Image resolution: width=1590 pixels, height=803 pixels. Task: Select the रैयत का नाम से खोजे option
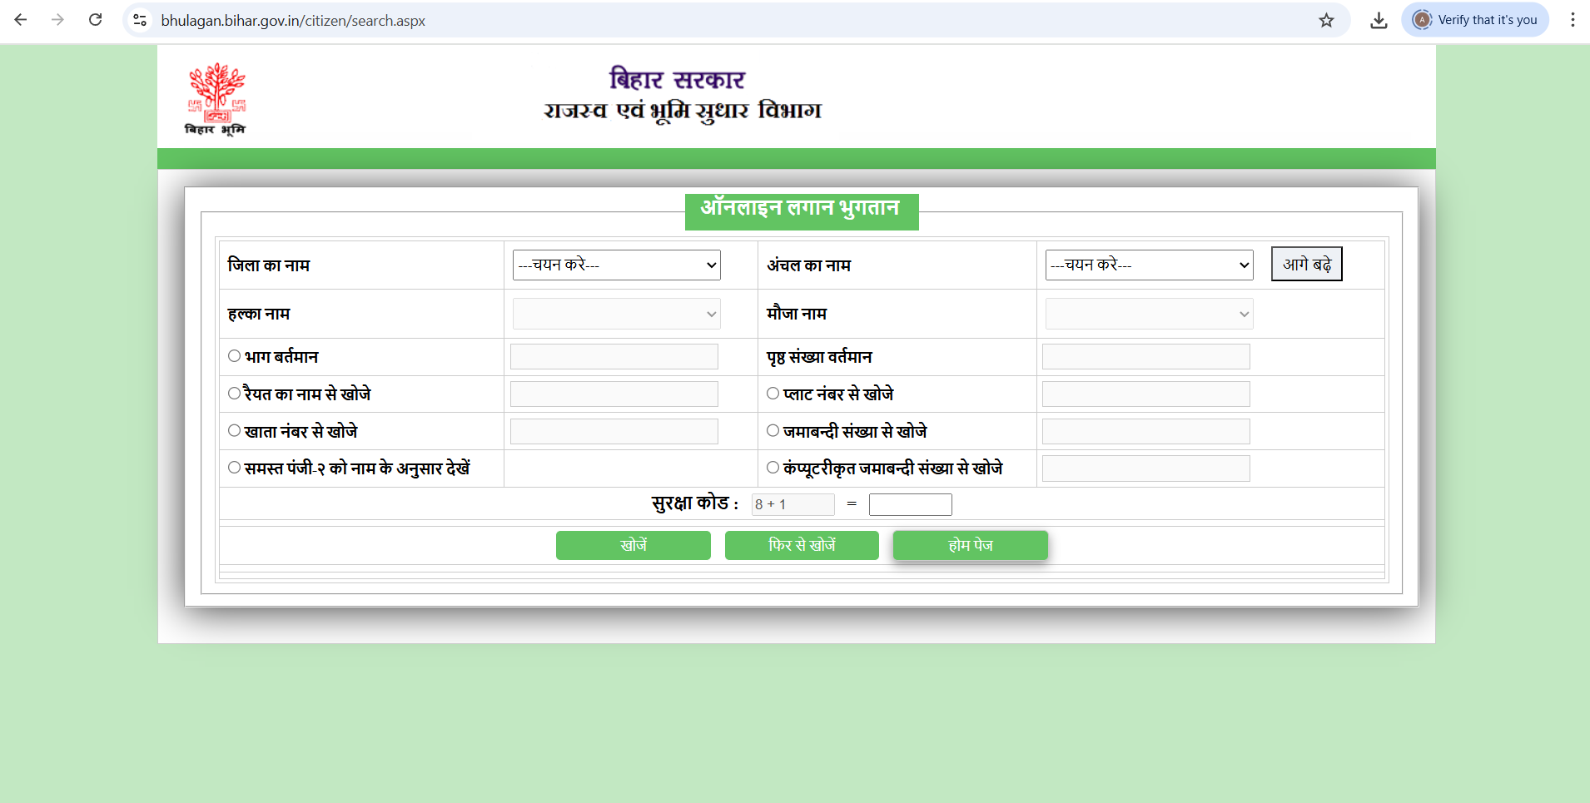(234, 393)
